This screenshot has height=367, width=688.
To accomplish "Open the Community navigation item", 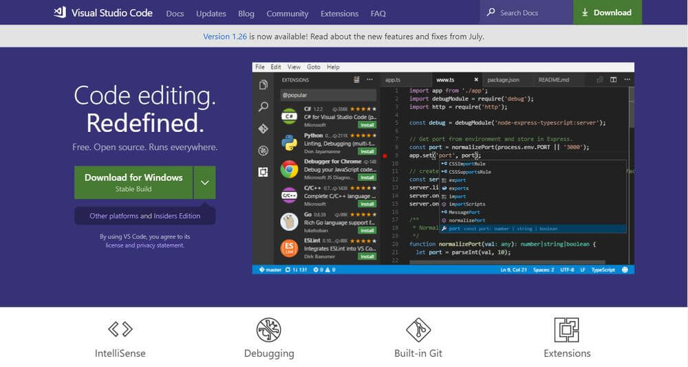I will 288,14.
